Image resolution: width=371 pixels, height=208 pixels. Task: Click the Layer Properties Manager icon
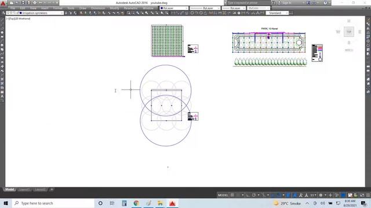pyautogui.click(x=3, y=13)
